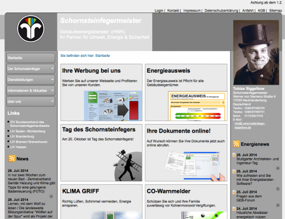Open the Energienews RSS feed icon
This screenshot has width=285, height=219.
point(236,144)
